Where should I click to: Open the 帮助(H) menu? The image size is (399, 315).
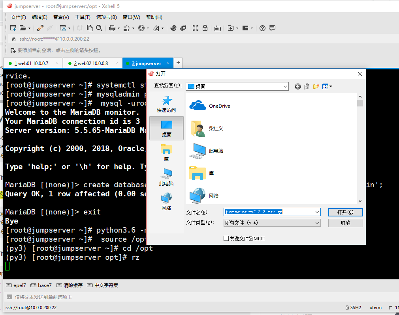click(x=154, y=17)
